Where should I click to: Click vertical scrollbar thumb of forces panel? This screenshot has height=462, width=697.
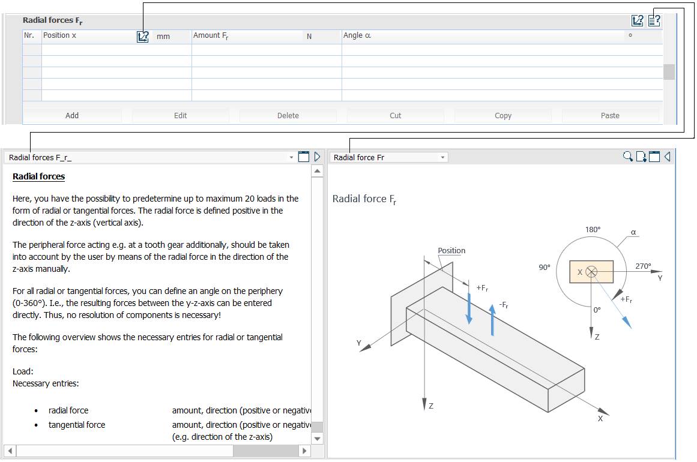pos(669,72)
